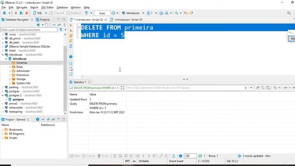Viewport: 295px width, 166px height.
Task: Collapse all nodes in Database Navigator
Action: [x=54, y=25]
